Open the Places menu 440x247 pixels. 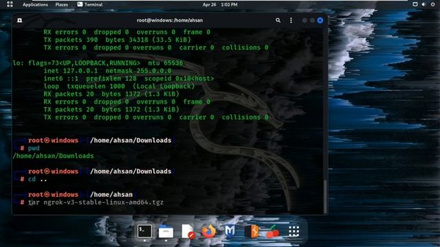click(61, 5)
